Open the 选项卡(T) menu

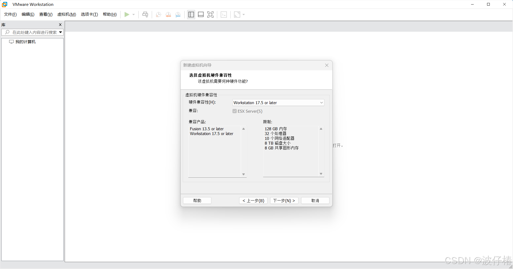point(90,14)
